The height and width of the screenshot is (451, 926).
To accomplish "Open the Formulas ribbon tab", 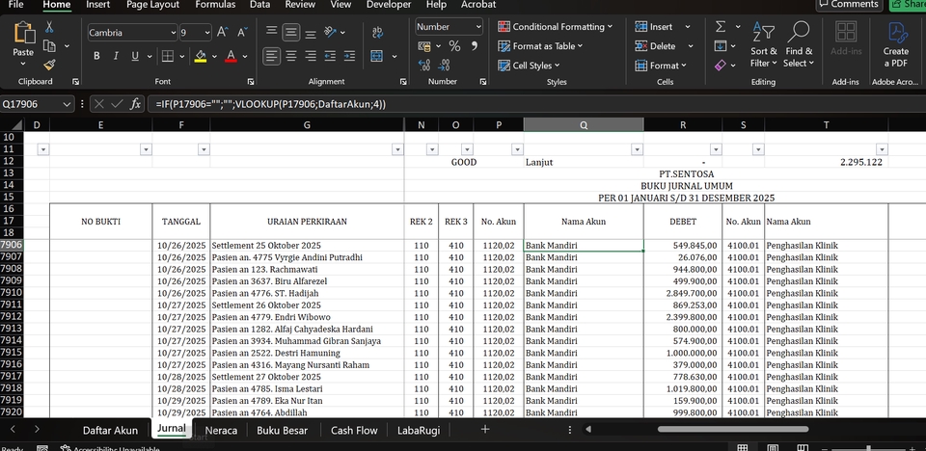I will pos(214,5).
